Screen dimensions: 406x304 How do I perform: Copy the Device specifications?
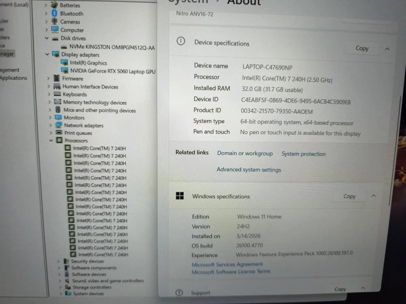tap(362, 48)
